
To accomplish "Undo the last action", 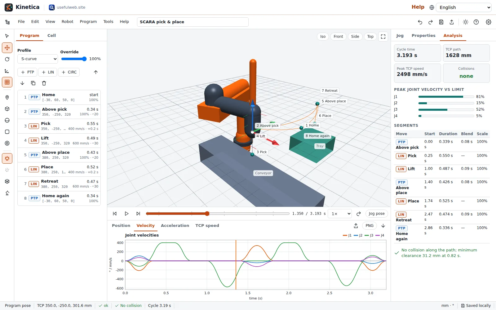I will click(x=420, y=22).
